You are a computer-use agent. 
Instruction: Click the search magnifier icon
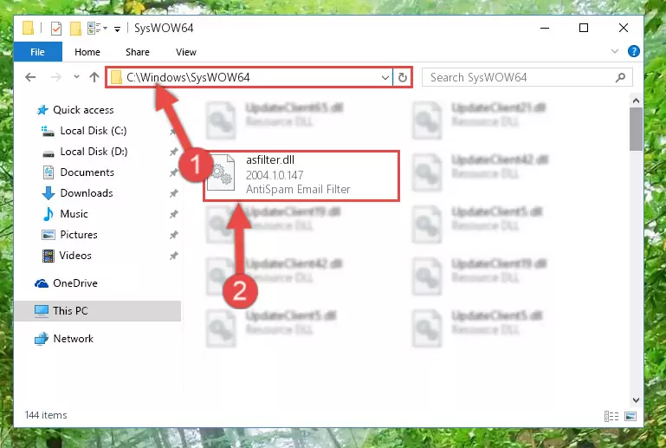click(x=620, y=77)
